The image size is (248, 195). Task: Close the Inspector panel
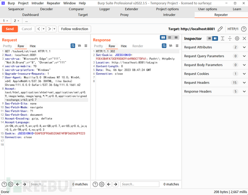244,38
